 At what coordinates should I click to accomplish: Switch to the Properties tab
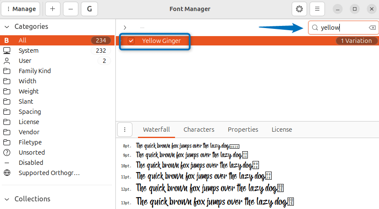(243, 130)
